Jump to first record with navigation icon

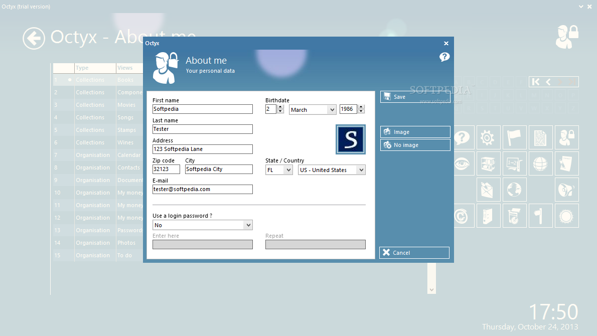pos(536,82)
